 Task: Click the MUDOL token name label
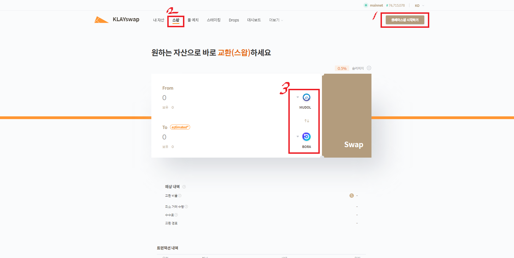pyautogui.click(x=305, y=108)
